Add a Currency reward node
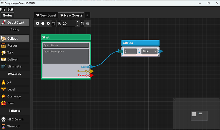The width and height of the screenshot is (220, 130). tap(15, 96)
